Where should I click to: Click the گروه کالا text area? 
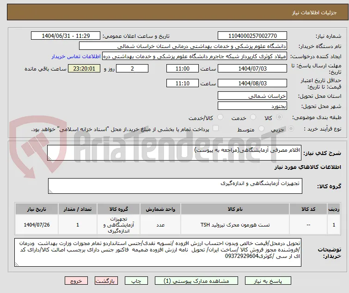click(x=175, y=186)
